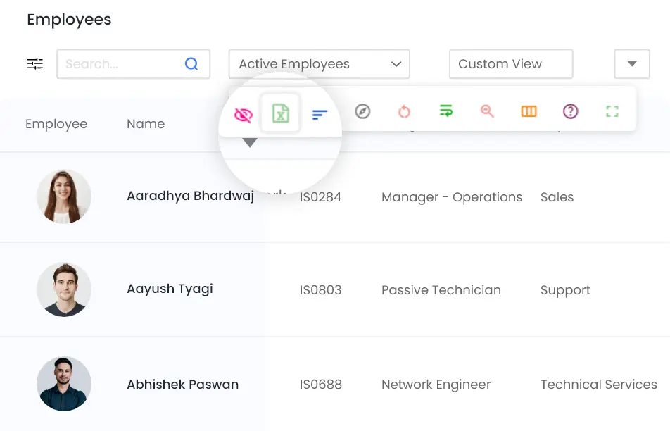Click the compass navigation icon
This screenshot has width=670, height=431.
click(x=362, y=111)
